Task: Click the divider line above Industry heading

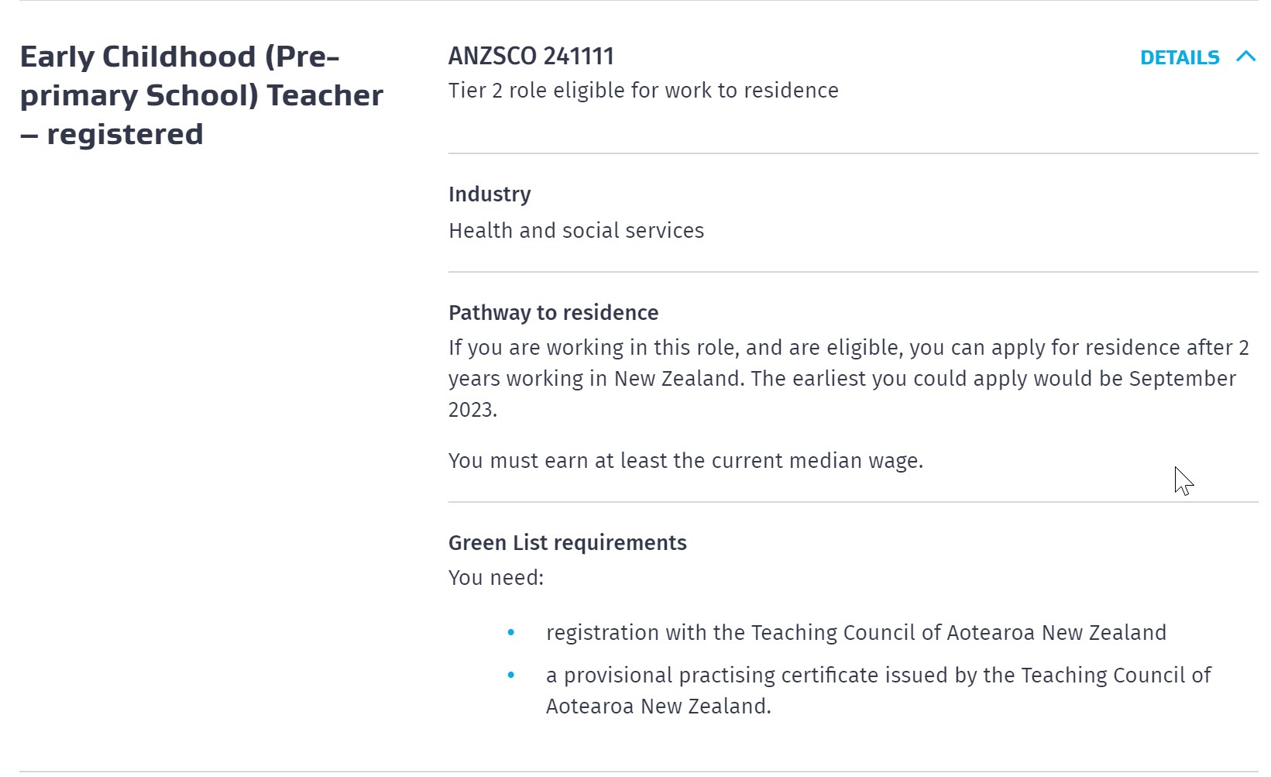Action: 853,153
